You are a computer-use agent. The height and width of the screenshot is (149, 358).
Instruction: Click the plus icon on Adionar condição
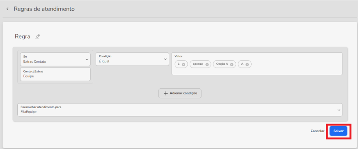coord(166,93)
